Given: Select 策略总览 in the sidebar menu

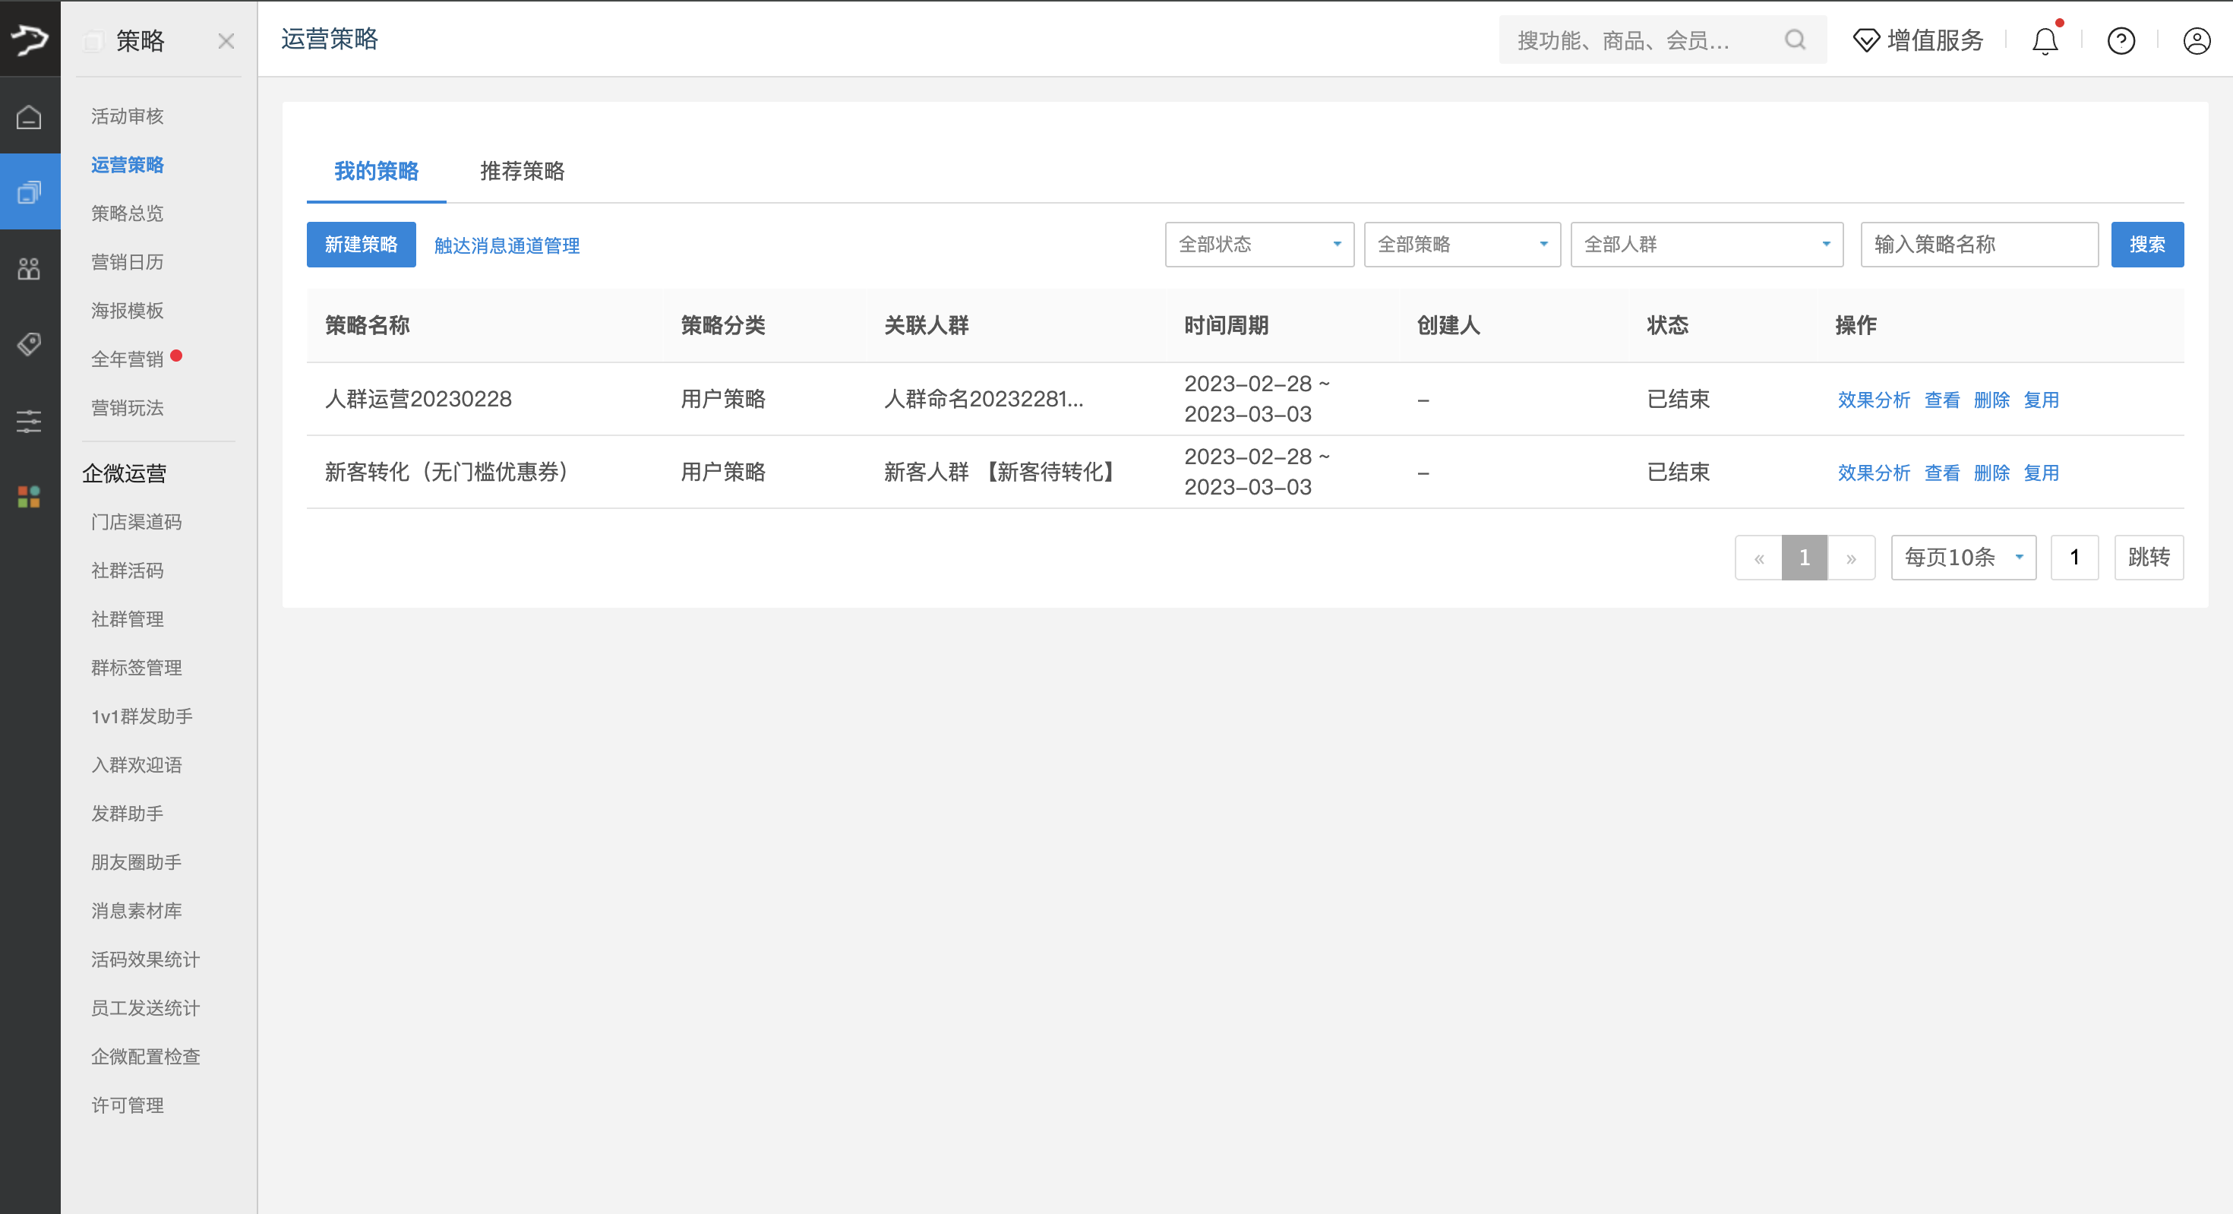Looking at the screenshot, I should (128, 213).
